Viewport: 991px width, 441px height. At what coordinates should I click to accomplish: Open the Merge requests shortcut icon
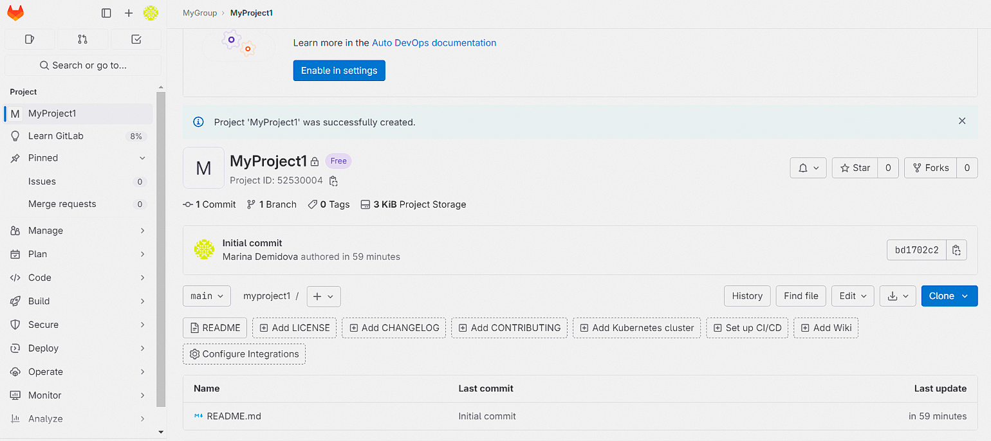pyautogui.click(x=82, y=39)
